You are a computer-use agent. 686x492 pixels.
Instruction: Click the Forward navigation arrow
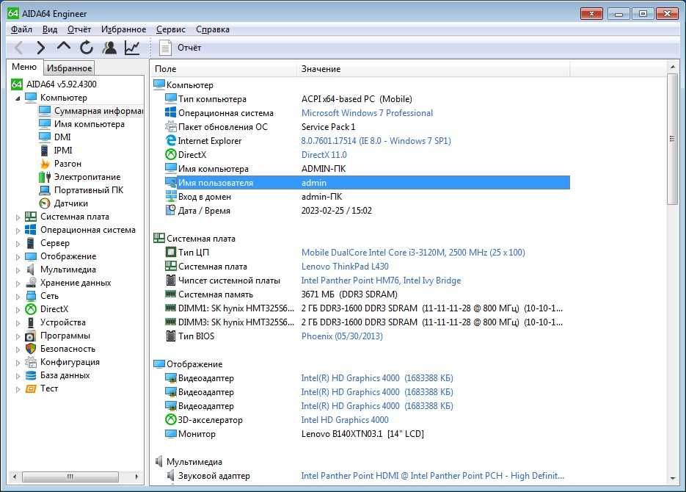pos(40,47)
